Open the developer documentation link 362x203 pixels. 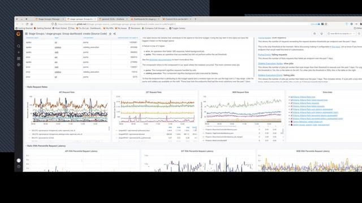tap(160, 60)
